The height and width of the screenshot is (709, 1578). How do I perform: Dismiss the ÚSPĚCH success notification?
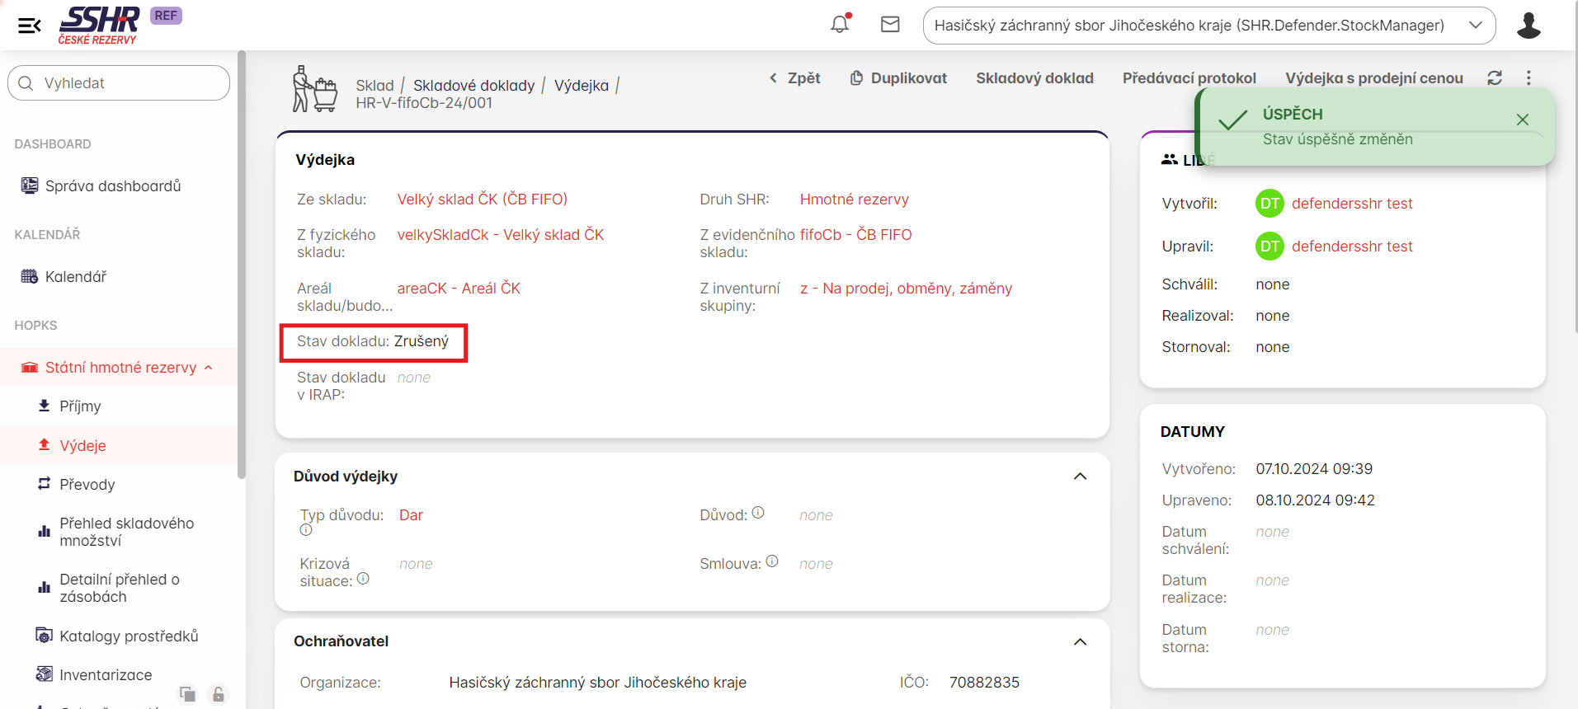point(1522,120)
